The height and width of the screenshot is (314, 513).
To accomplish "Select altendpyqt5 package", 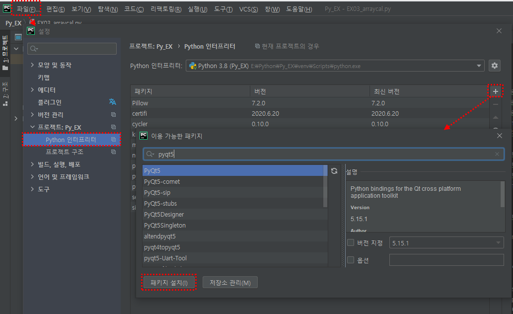I will (235, 236).
